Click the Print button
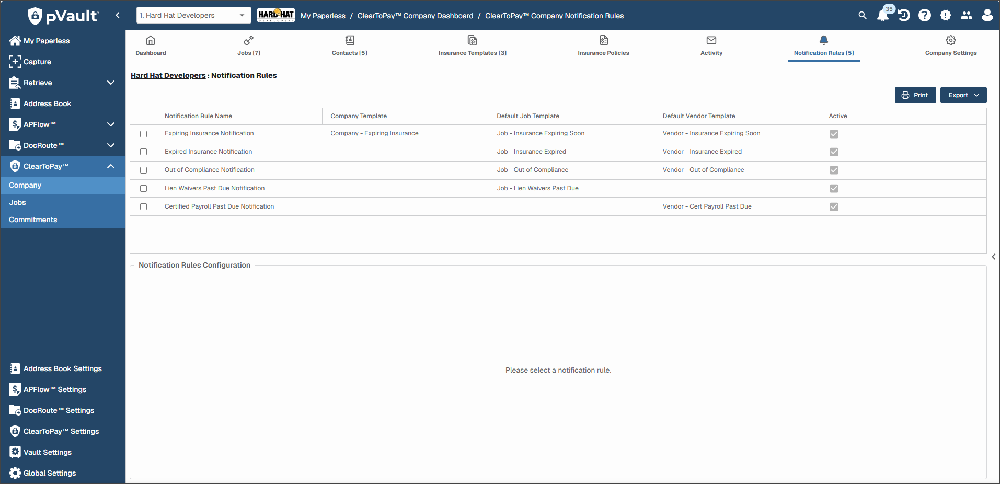The width and height of the screenshot is (1000, 484). coord(915,95)
